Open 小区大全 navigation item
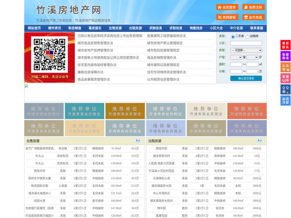Image resolution: width=291 pixels, height=218 pixels. [x=216, y=28]
